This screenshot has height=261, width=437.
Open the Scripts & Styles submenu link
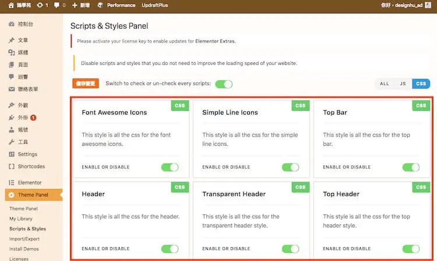coord(27,229)
